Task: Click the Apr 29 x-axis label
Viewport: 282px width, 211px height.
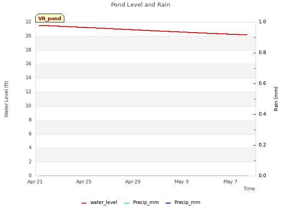Action: coord(133,182)
